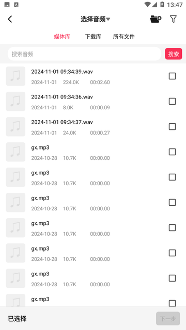Select the 媒体库 tab

point(62,37)
